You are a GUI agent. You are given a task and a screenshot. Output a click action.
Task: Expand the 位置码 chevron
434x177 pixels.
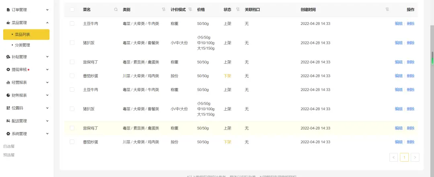[47, 108]
